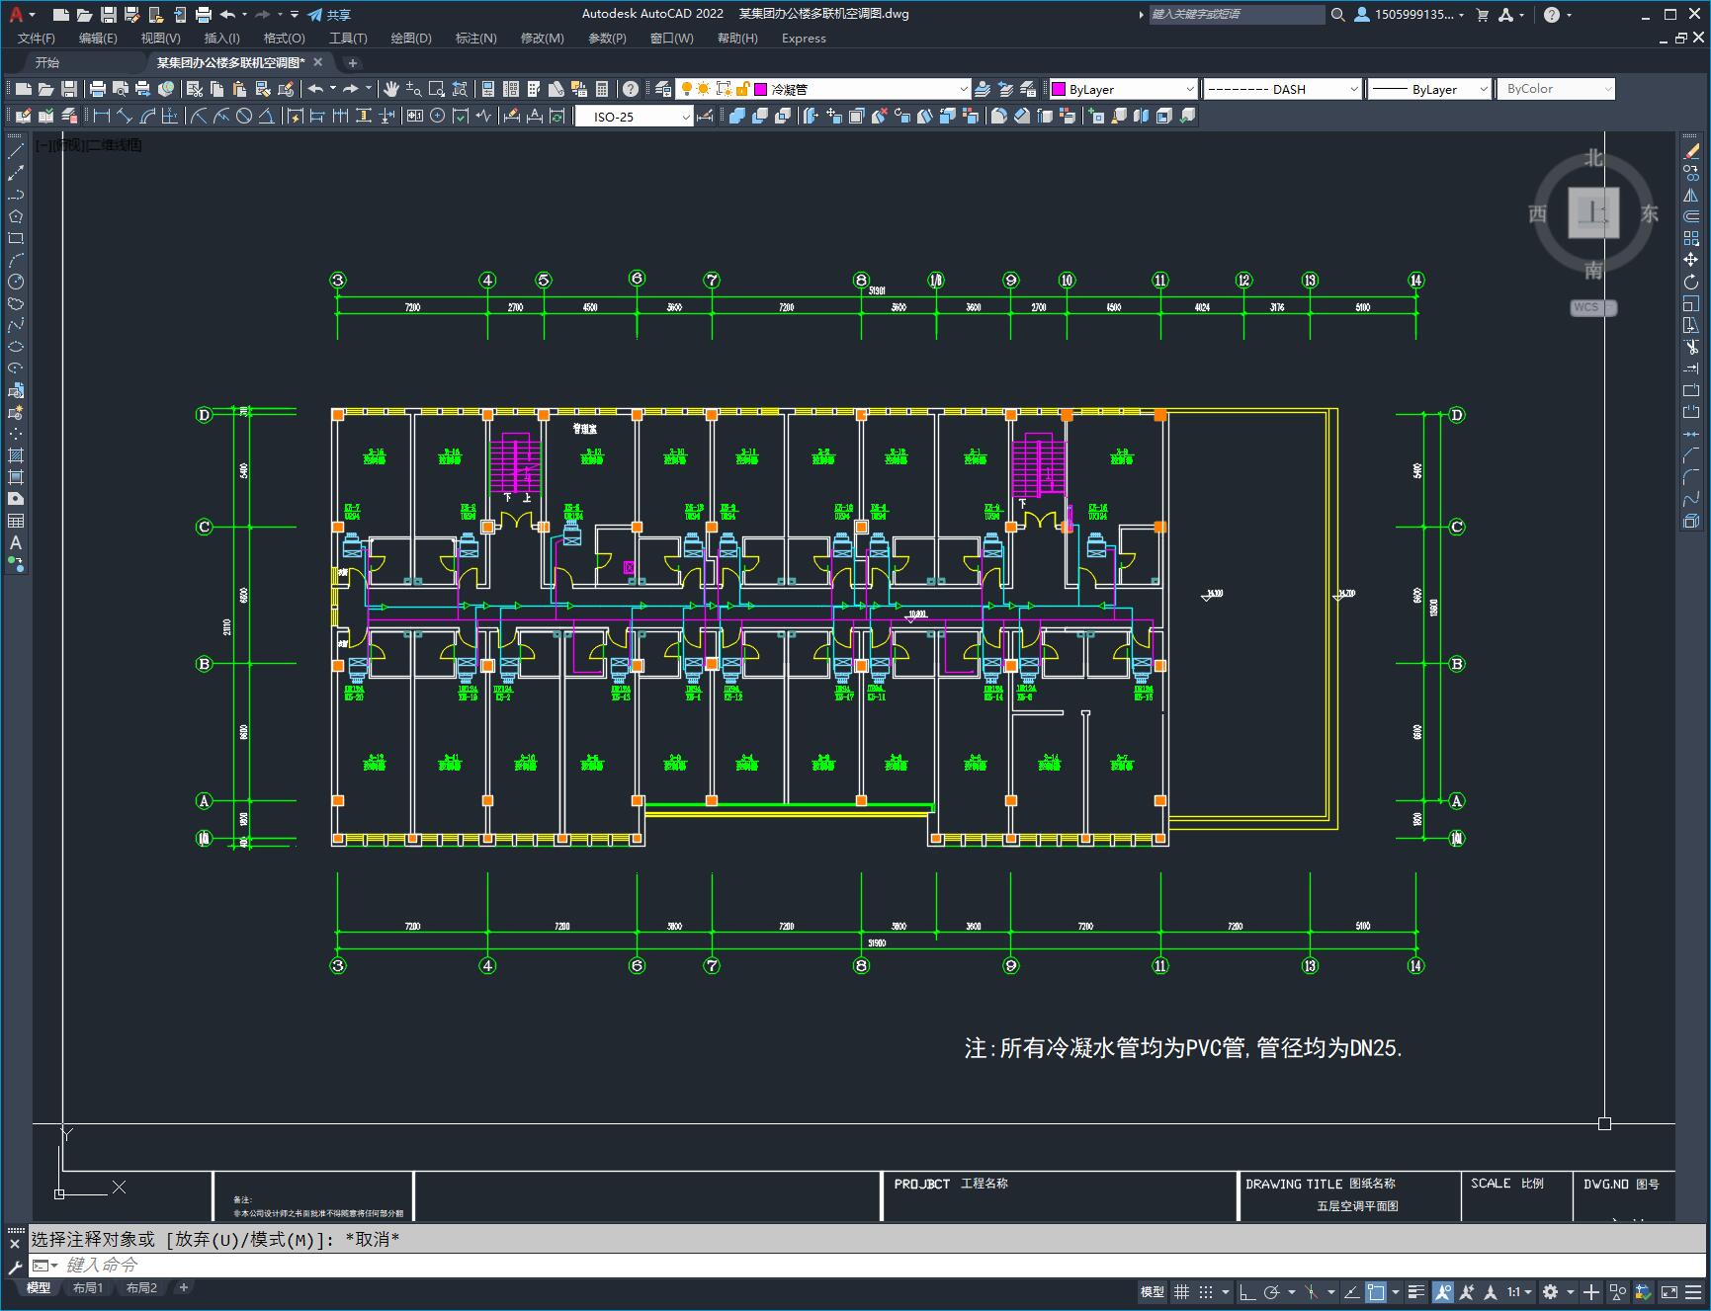Open the Express menu

(804, 38)
